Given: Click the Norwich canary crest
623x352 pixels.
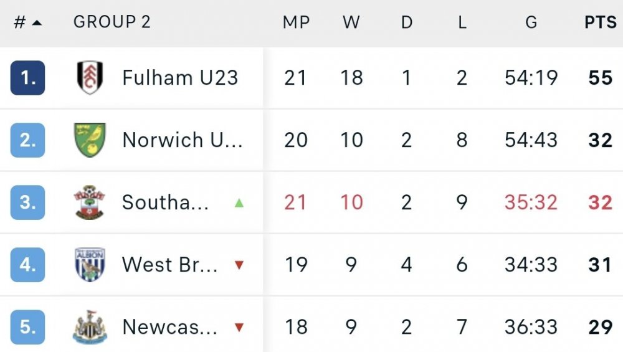Looking at the screenshot, I should pyautogui.click(x=90, y=140).
